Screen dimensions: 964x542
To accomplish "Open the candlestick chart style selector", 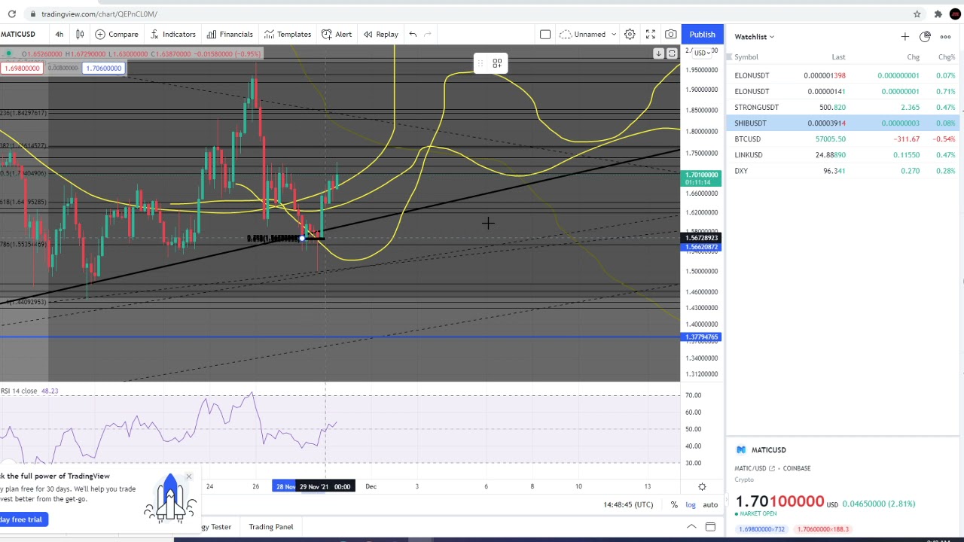I will 80,34.
